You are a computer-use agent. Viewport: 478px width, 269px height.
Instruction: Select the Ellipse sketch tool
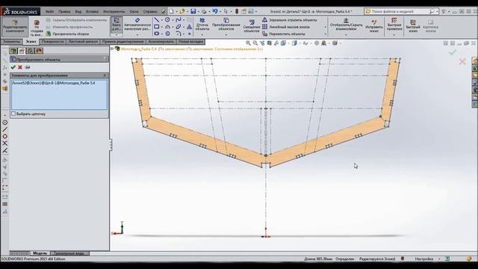point(179,27)
